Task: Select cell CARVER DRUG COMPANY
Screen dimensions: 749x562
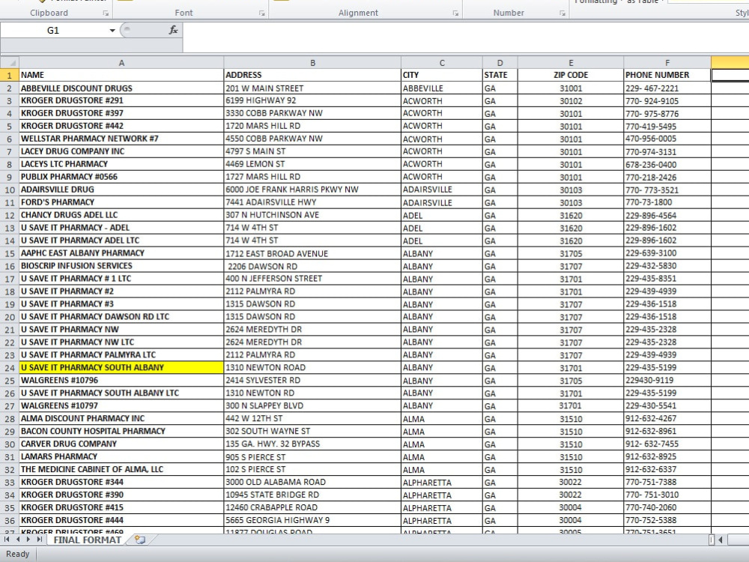Action: click(121, 444)
